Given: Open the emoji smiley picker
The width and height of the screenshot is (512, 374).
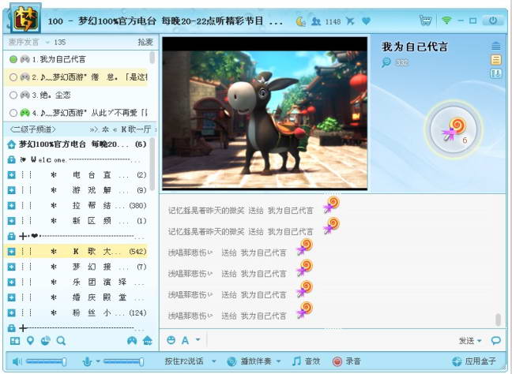Looking at the screenshot, I should click(x=171, y=340).
